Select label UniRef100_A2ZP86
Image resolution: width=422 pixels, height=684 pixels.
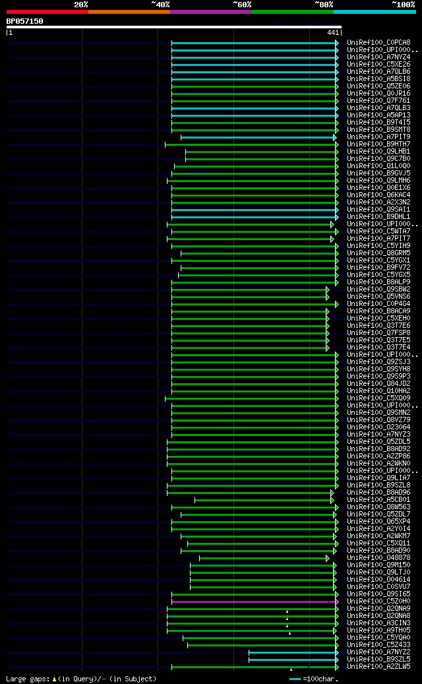point(378,456)
